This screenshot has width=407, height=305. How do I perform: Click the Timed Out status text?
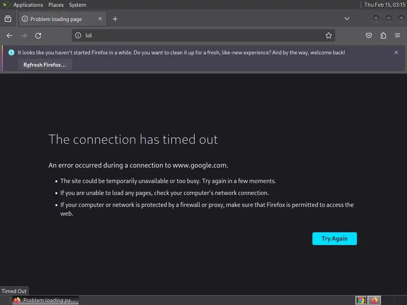[x=14, y=291]
